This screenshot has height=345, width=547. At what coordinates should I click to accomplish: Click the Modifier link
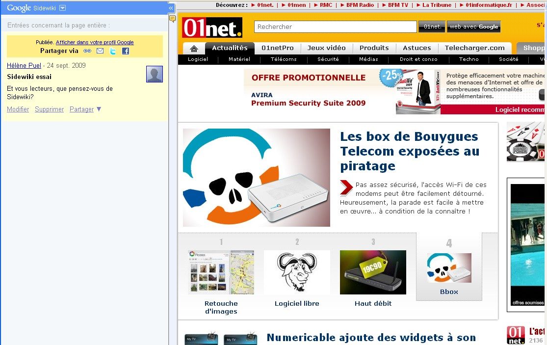18,109
